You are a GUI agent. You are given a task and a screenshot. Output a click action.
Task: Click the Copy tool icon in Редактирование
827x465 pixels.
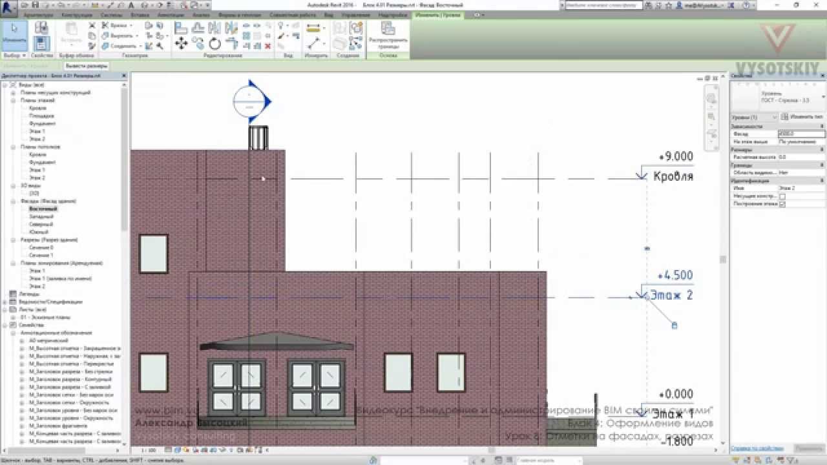coord(198,43)
